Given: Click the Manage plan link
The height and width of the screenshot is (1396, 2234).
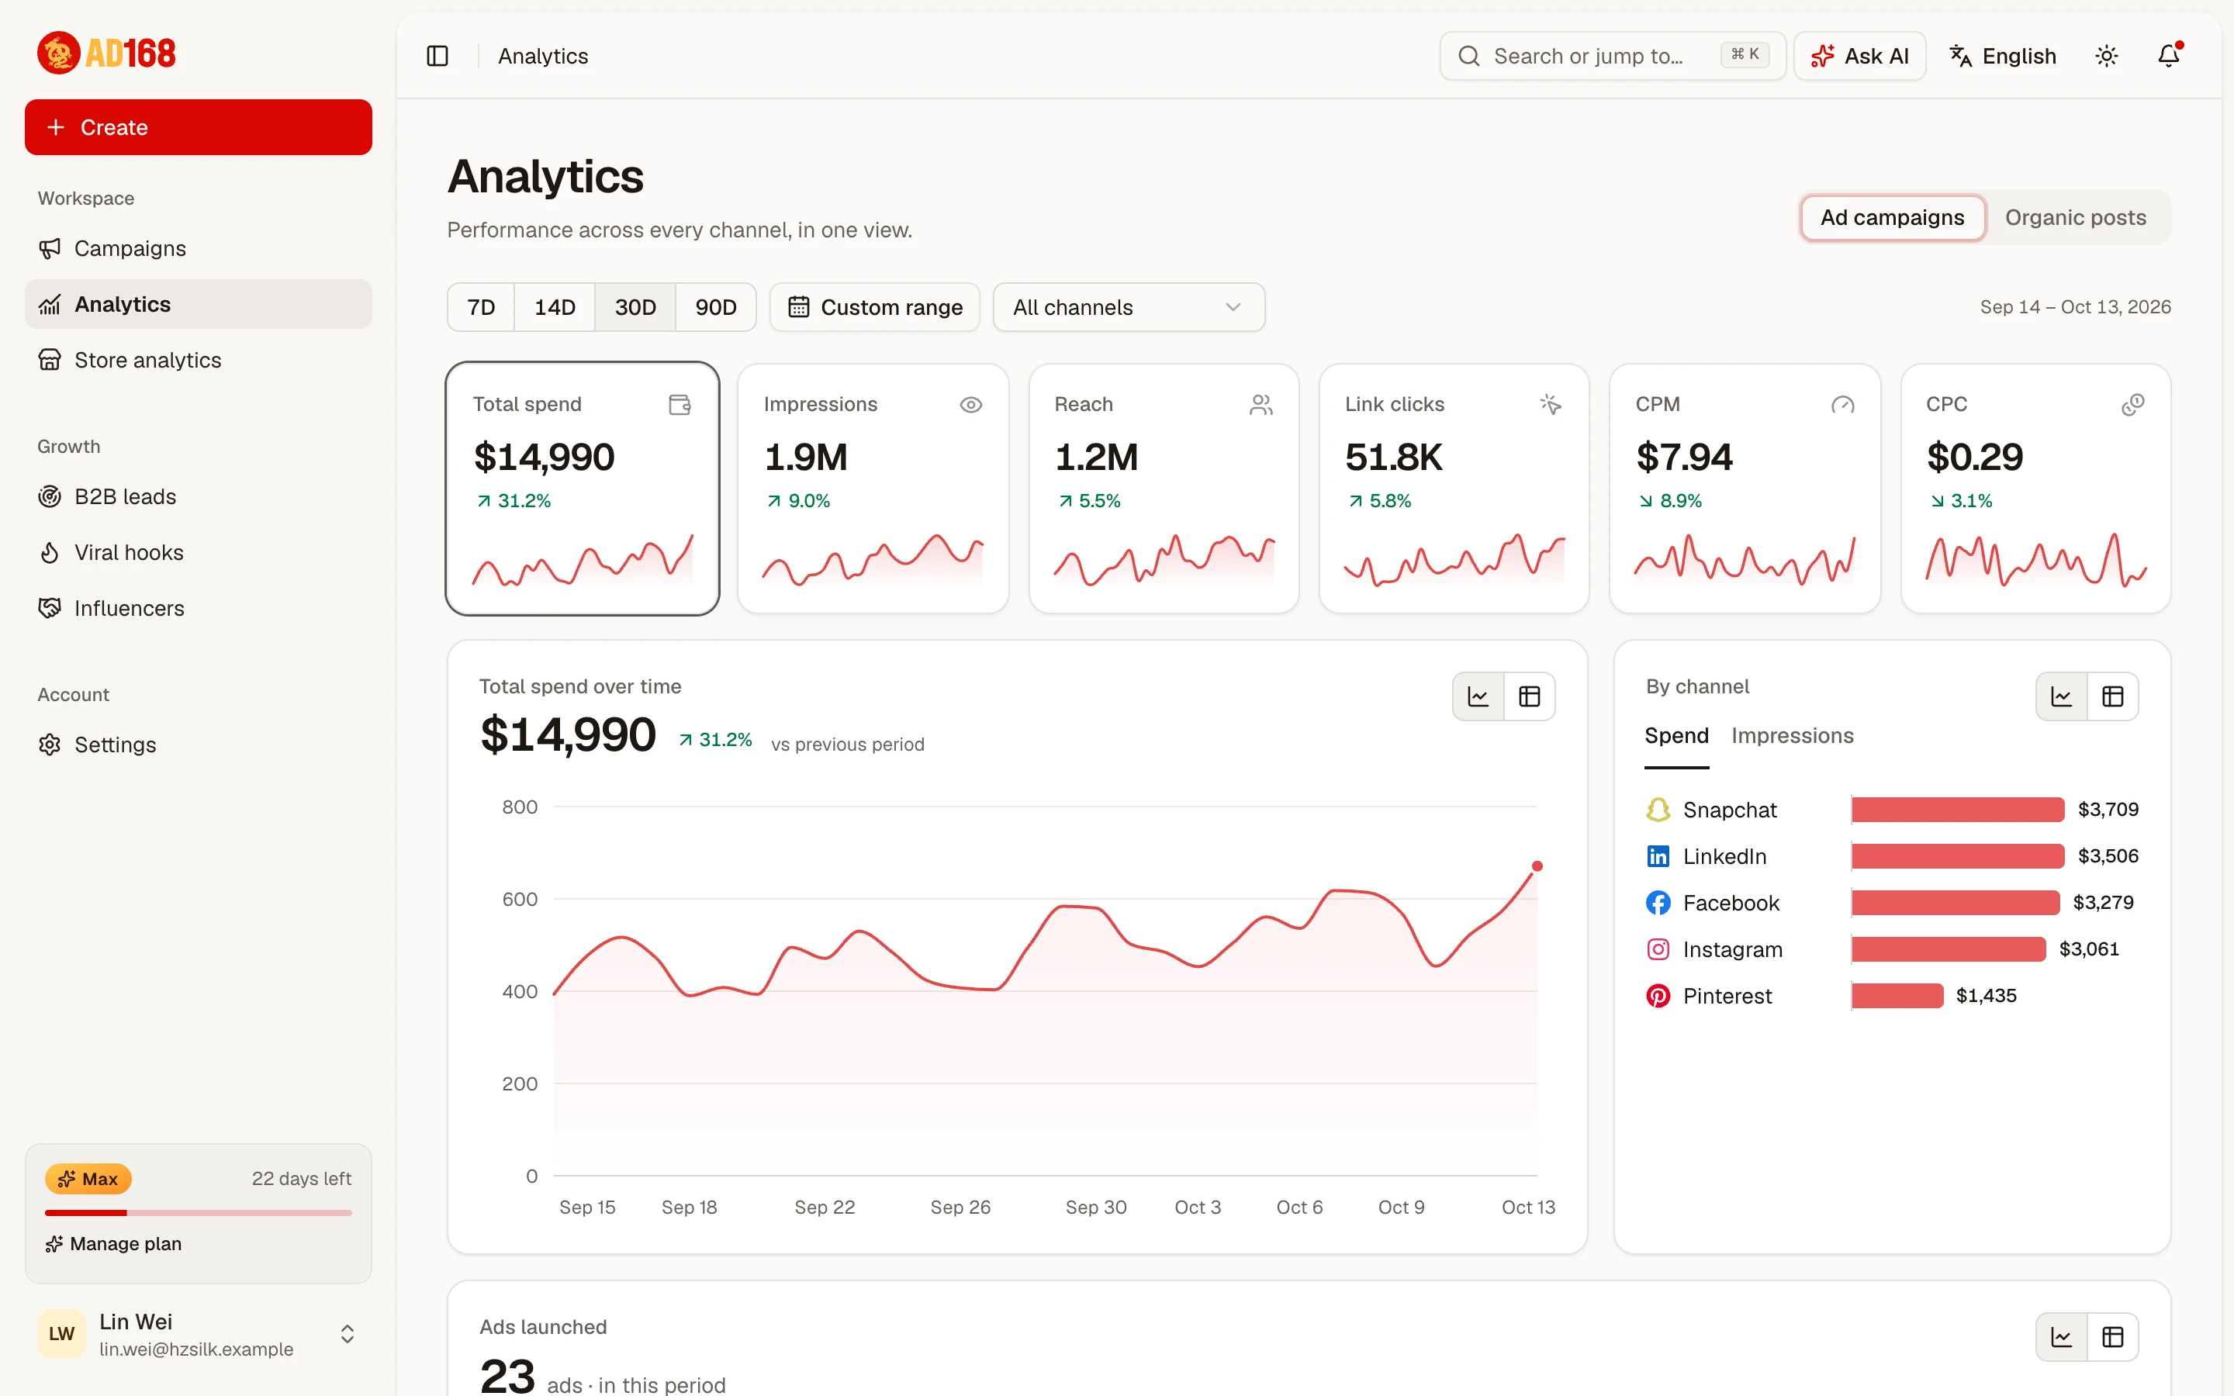Looking at the screenshot, I should pyautogui.click(x=112, y=1244).
